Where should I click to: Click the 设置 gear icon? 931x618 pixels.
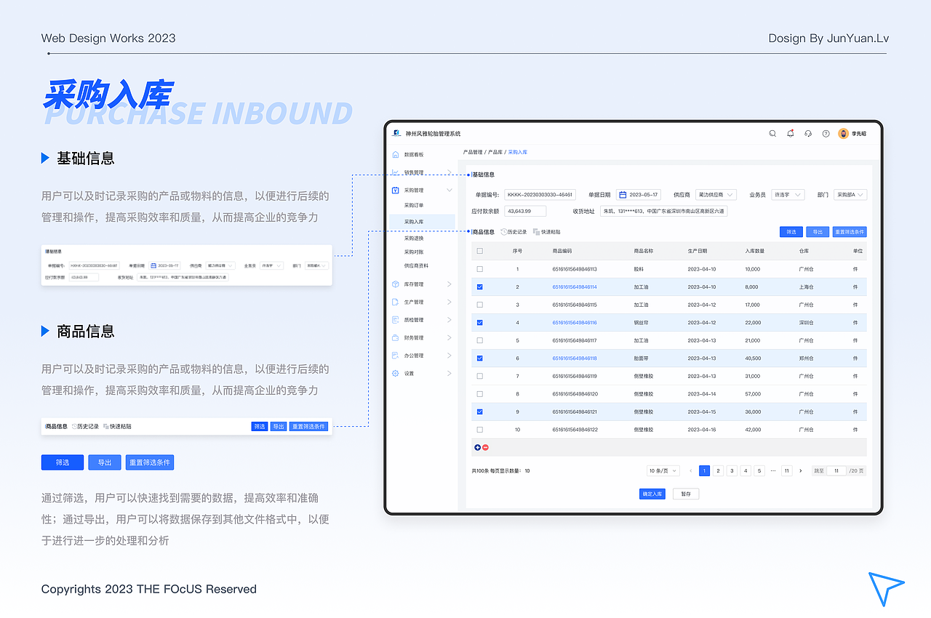point(396,373)
